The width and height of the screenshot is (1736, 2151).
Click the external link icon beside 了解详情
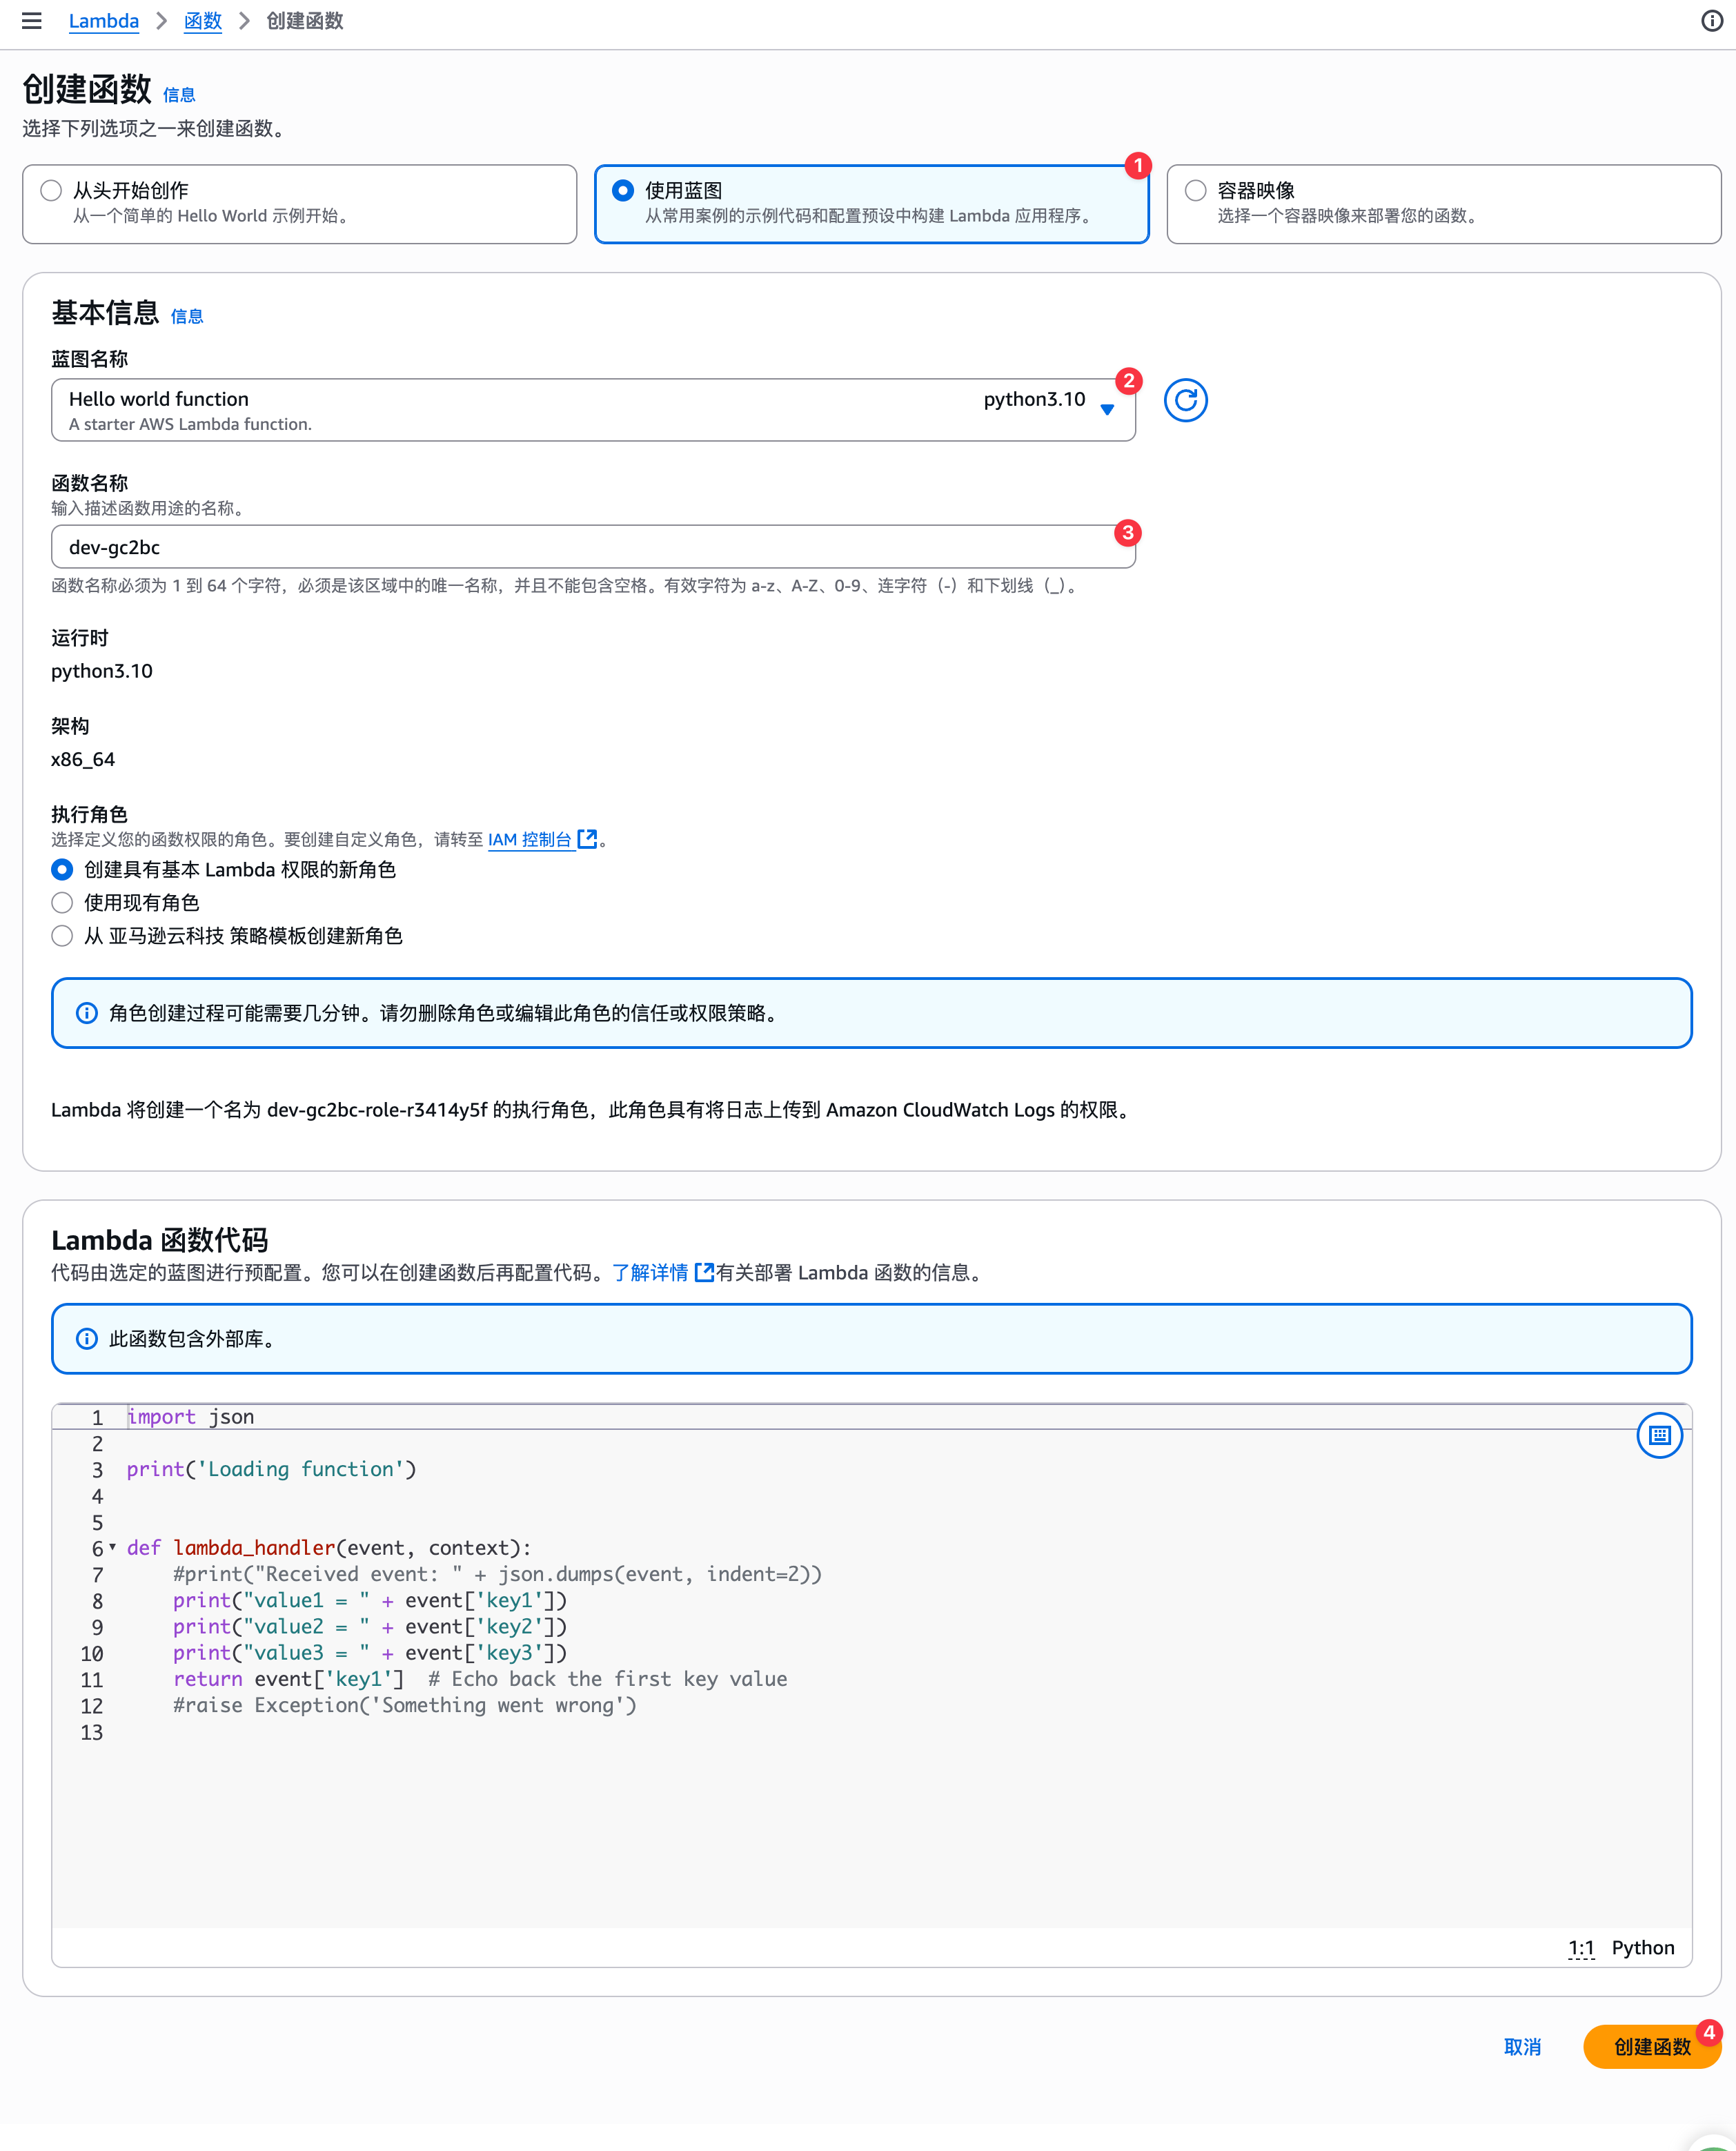(x=704, y=1272)
